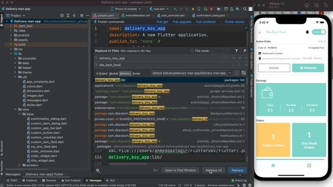Click the directory browse ellipsis button
This screenshot has width=333, height=187.
point(237,73)
